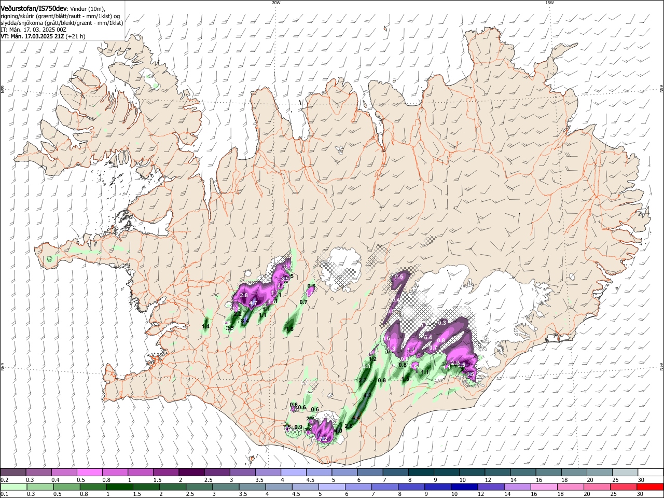664x498 pixels.
Task: Pick the medium green 0.5–0.8 rain swatch
Action: click(x=66, y=487)
